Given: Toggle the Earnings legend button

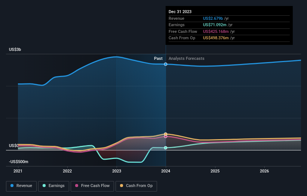Looking at the screenshot, I should (x=53, y=186).
